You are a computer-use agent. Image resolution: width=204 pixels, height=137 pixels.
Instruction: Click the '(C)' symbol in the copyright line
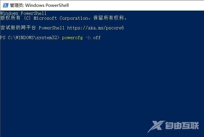pyautogui.click(x=27, y=18)
